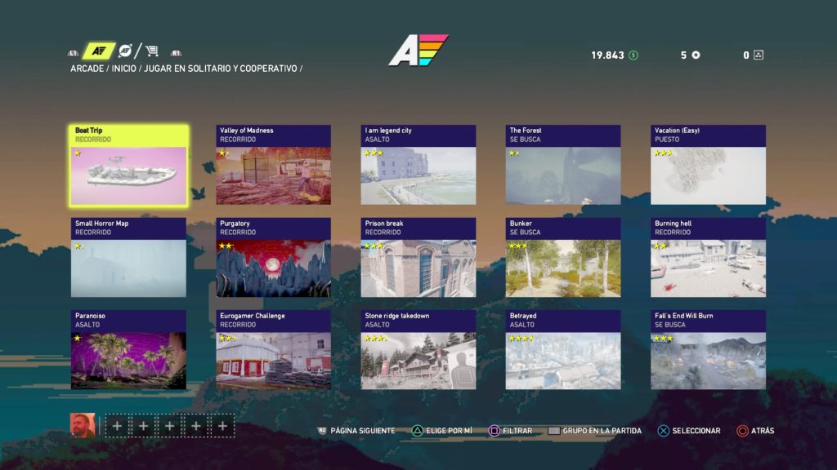
Task: Click the Arcade logo at top center
Action: tap(418, 50)
